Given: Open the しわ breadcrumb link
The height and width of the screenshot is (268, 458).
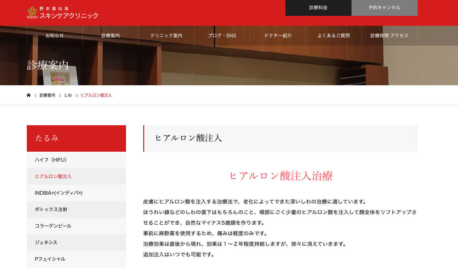Looking at the screenshot, I should pyautogui.click(x=68, y=95).
